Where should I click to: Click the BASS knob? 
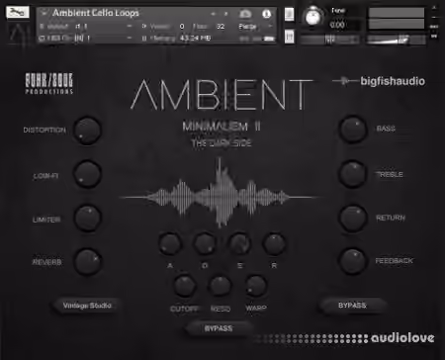coord(353,130)
